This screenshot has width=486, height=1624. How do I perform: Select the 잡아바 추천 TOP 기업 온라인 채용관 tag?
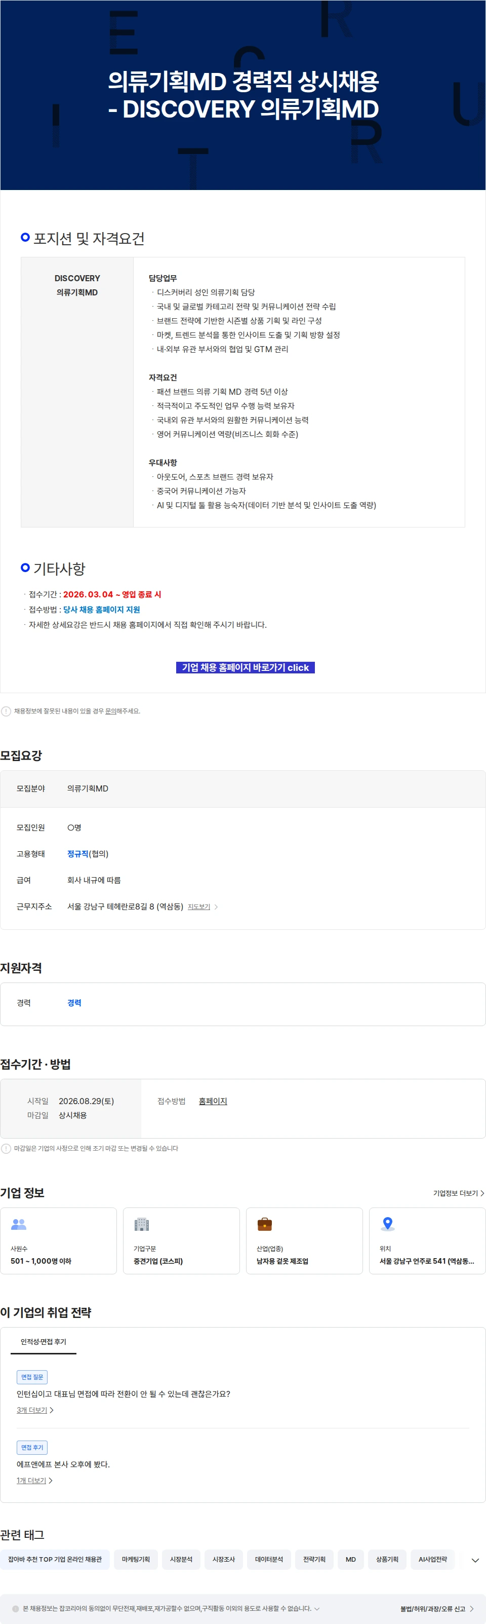[55, 1559]
